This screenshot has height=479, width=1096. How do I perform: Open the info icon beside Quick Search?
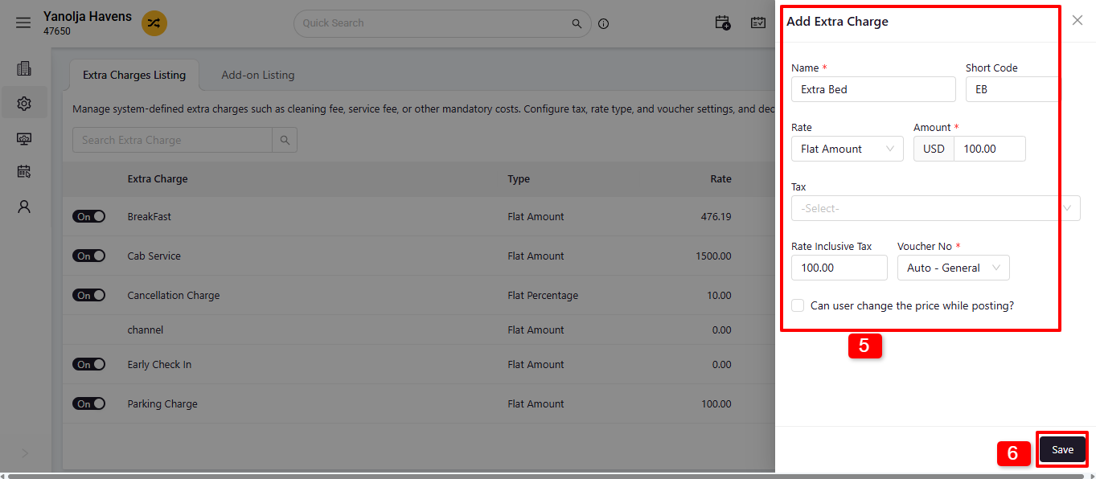pos(604,23)
